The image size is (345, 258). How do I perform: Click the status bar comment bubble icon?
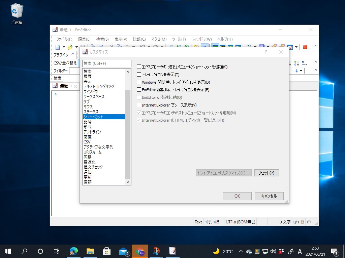(309, 222)
